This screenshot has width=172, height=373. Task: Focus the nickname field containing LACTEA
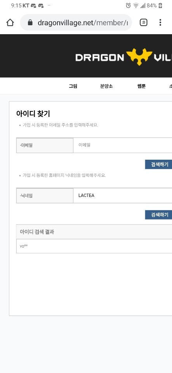pos(123,195)
